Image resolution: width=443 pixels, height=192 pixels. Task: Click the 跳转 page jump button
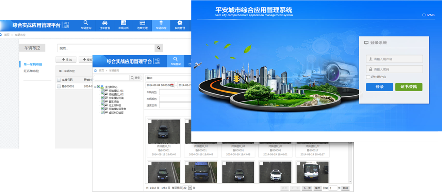(x=345, y=188)
